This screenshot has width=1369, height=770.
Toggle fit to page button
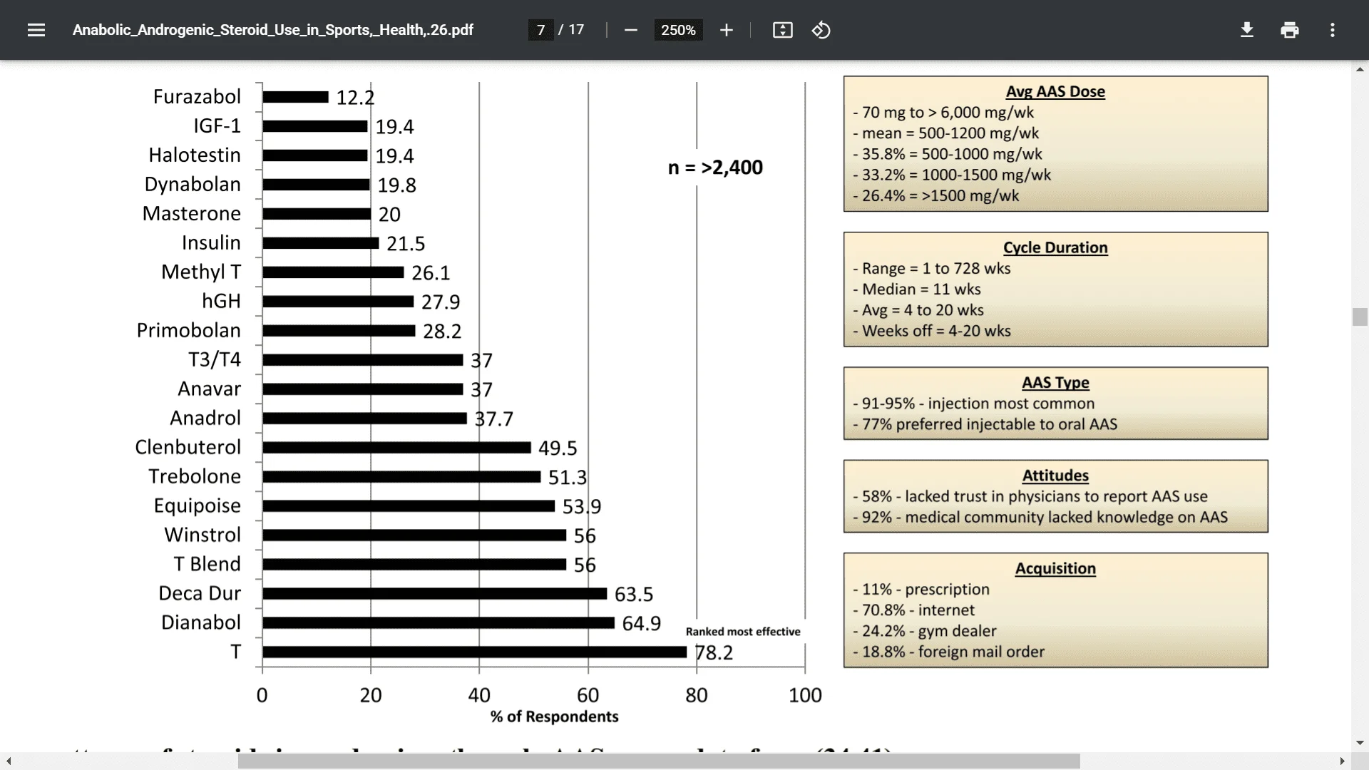pyautogui.click(x=783, y=30)
